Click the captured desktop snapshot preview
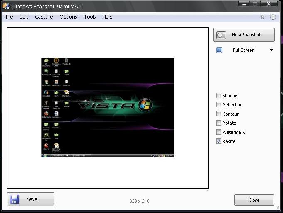Viewport: 283px width, 213px height. 108,108
